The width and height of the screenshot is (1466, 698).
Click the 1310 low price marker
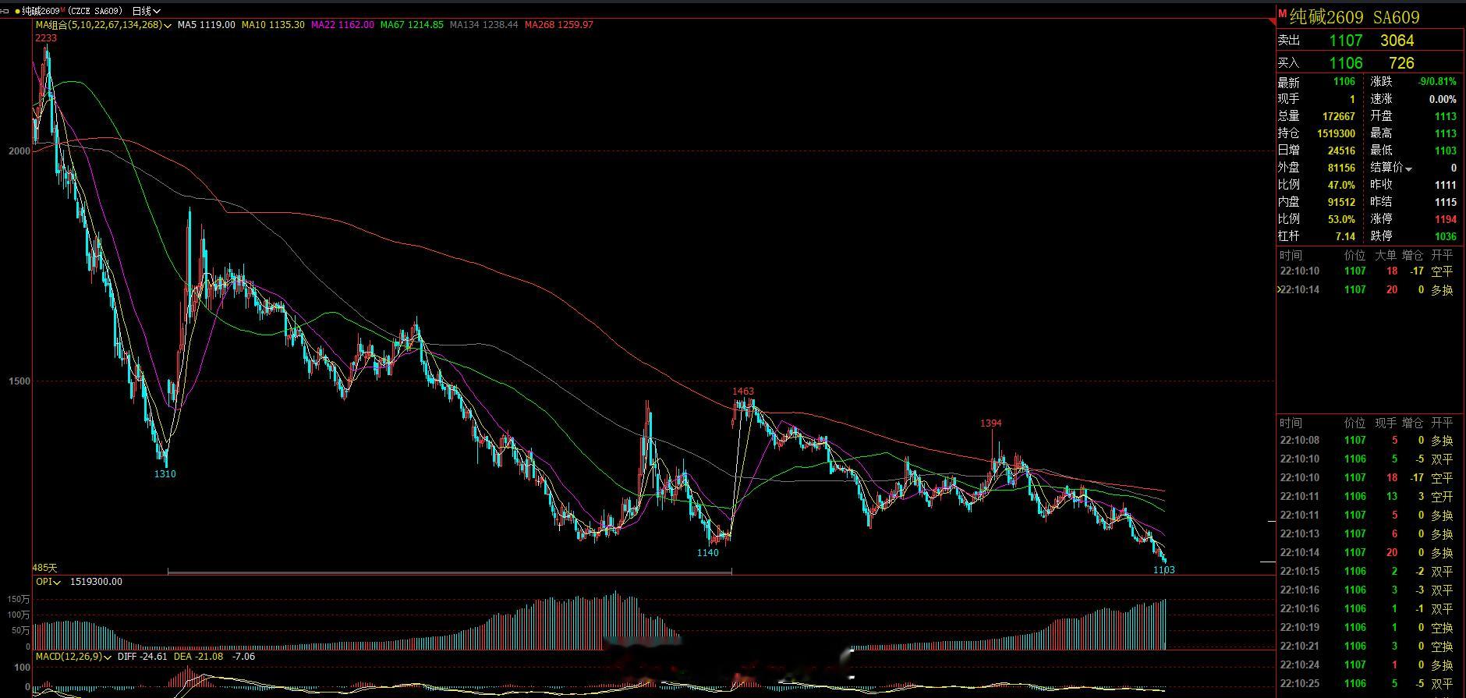click(165, 474)
